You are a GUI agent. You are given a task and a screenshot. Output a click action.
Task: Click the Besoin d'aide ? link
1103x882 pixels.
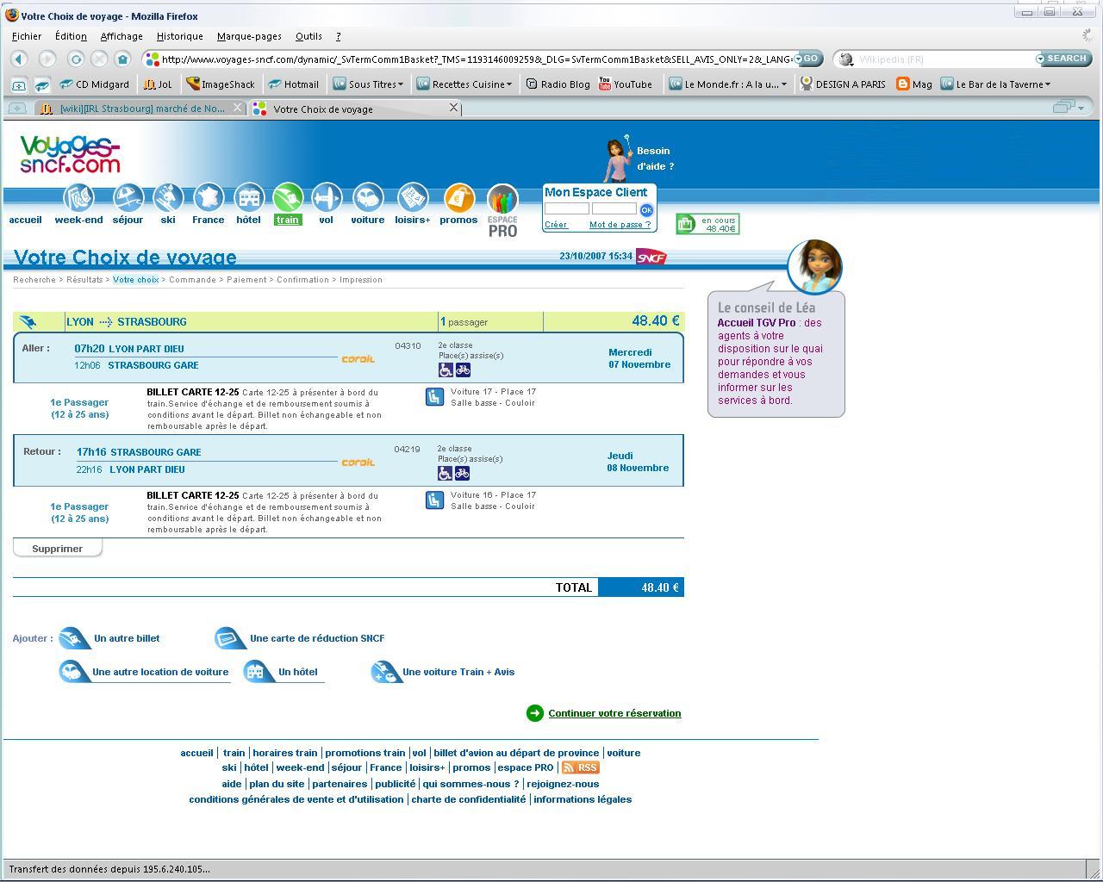[x=655, y=158]
